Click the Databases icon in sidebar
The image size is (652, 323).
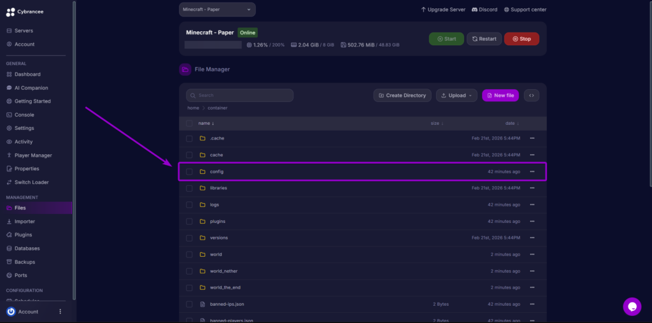click(x=10, y=248)
